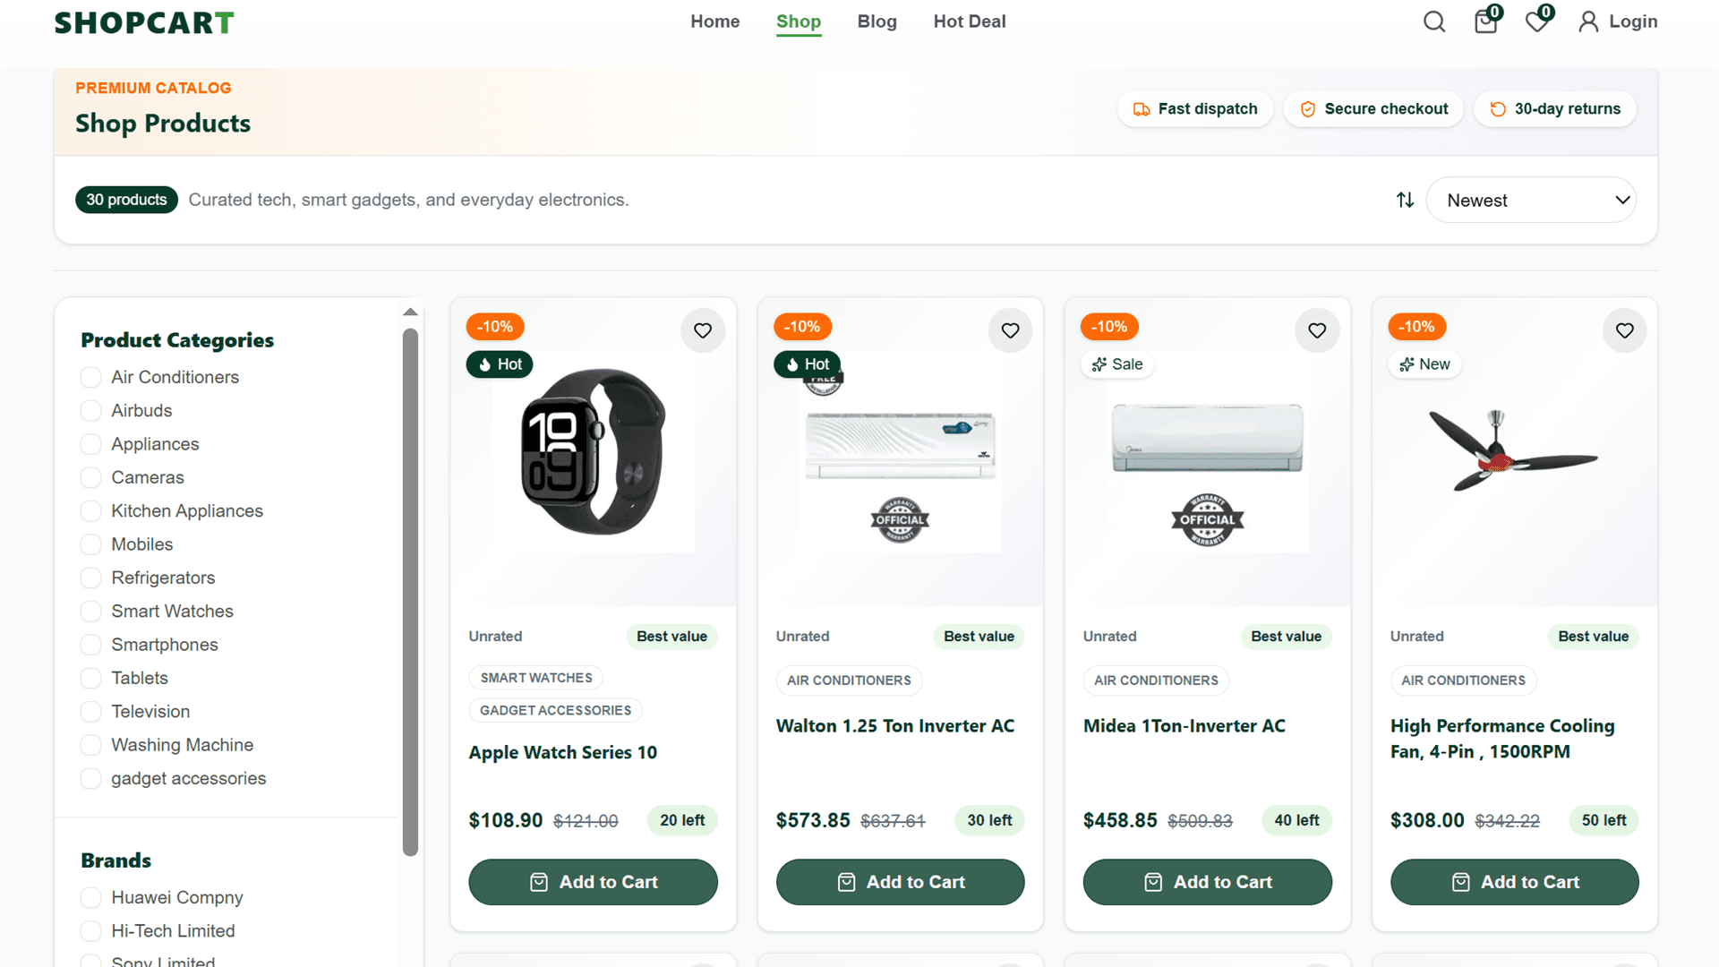
Task: Open the Shop nav item
Action: pyautogui.click(x=799, y=21)
